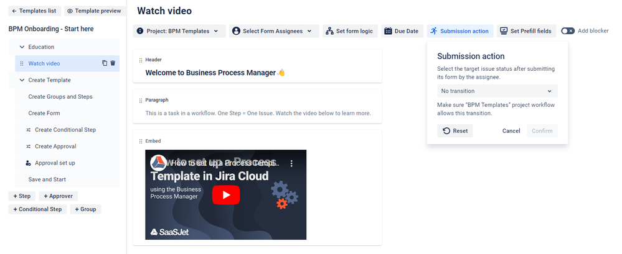Reset the submission action
This screenshot has width=622, height=254.
(455, 131)
